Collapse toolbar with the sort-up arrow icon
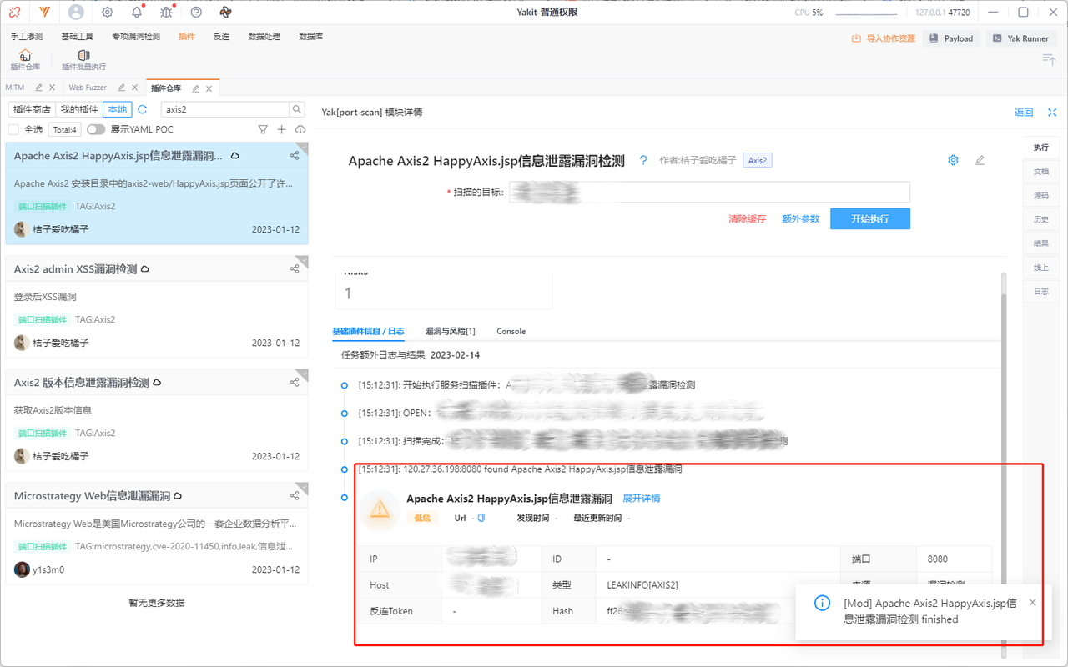 click(x=1049, y=58)
